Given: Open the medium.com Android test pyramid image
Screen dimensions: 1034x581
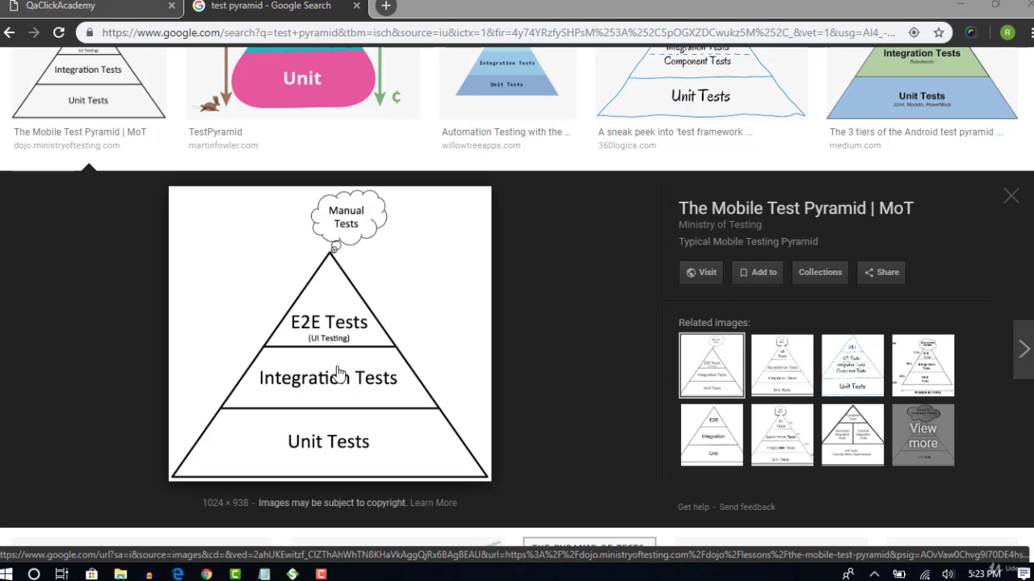Looking at the screenshot, I should click(x=922, y=83).
